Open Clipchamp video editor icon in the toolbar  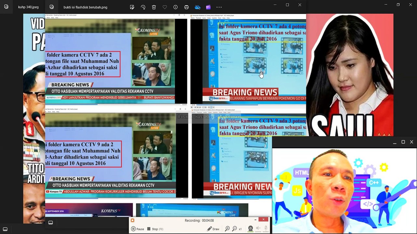[x=208, y=7]
